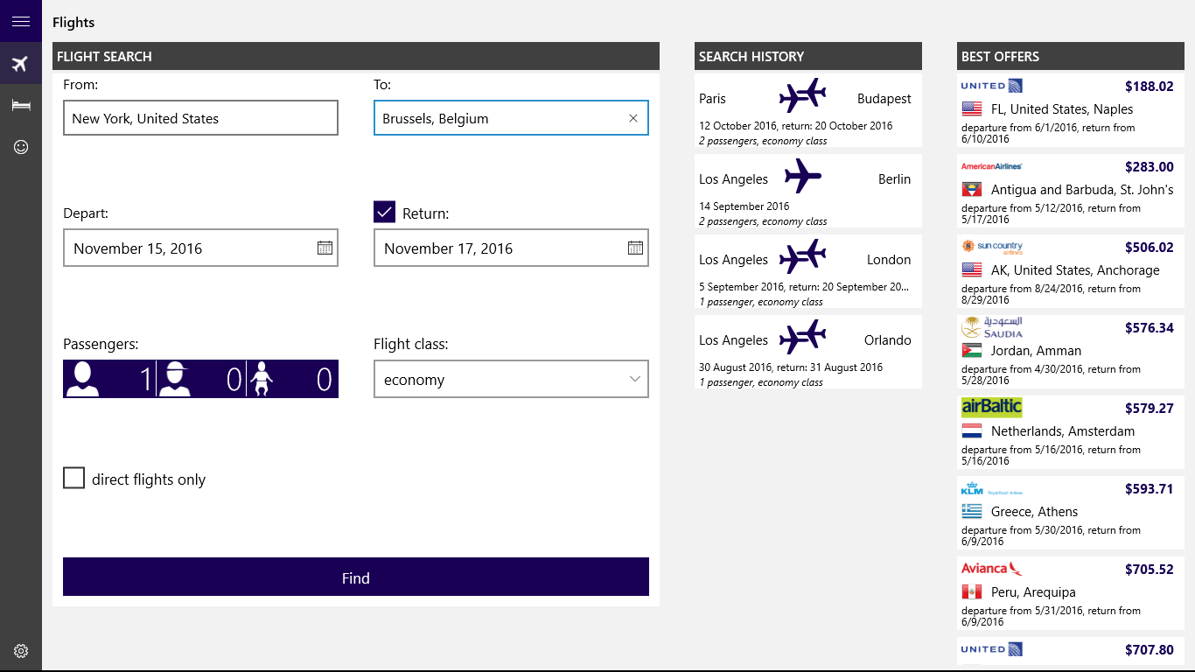
Task: Click the From field New York
Action: click(200, 118)
